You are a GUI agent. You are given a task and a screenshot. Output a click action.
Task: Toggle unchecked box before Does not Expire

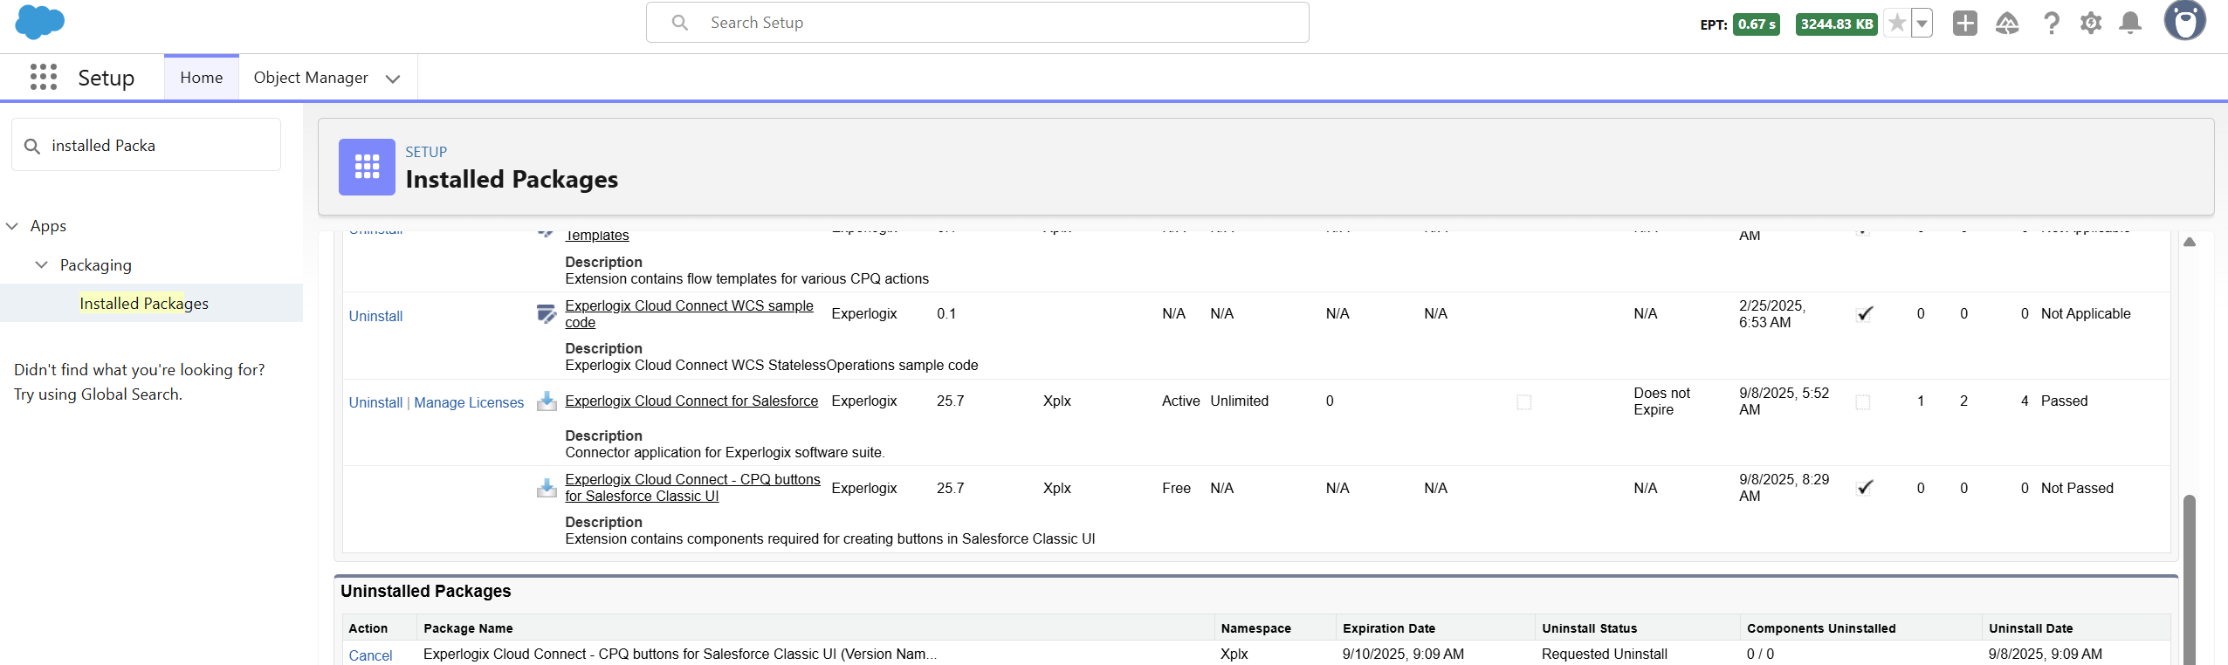(x=1524, y=402)
